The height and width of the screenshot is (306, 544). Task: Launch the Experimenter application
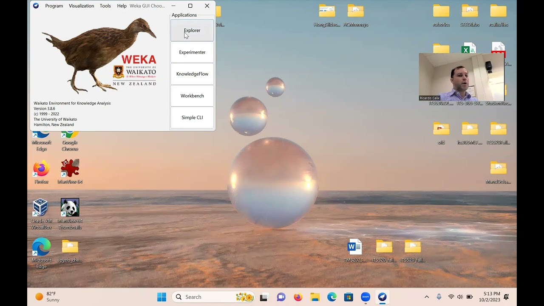coord(192,52)
